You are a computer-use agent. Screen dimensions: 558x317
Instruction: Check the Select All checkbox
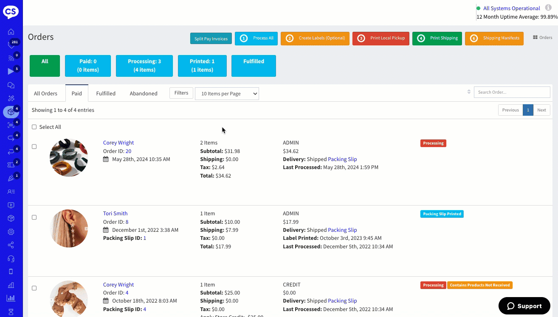tap(34, 127)
